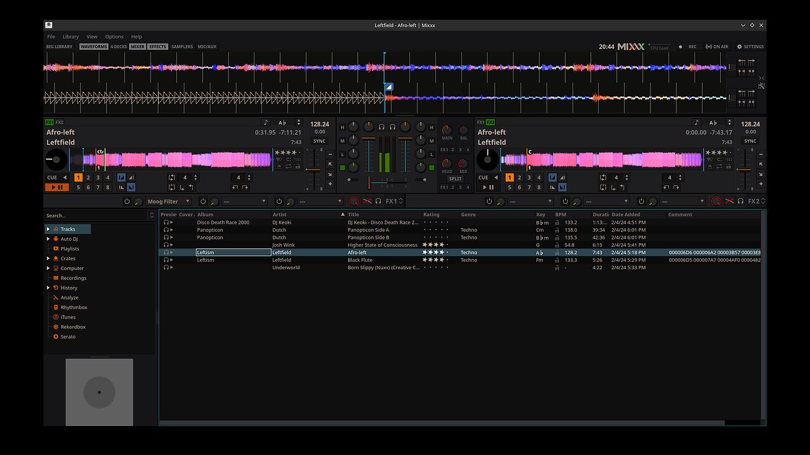
Task: Click the minus rate button on Deck 1
Action: point(330,154)
